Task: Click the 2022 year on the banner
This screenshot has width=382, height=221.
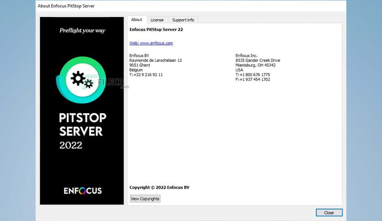Action: point(71,145)
